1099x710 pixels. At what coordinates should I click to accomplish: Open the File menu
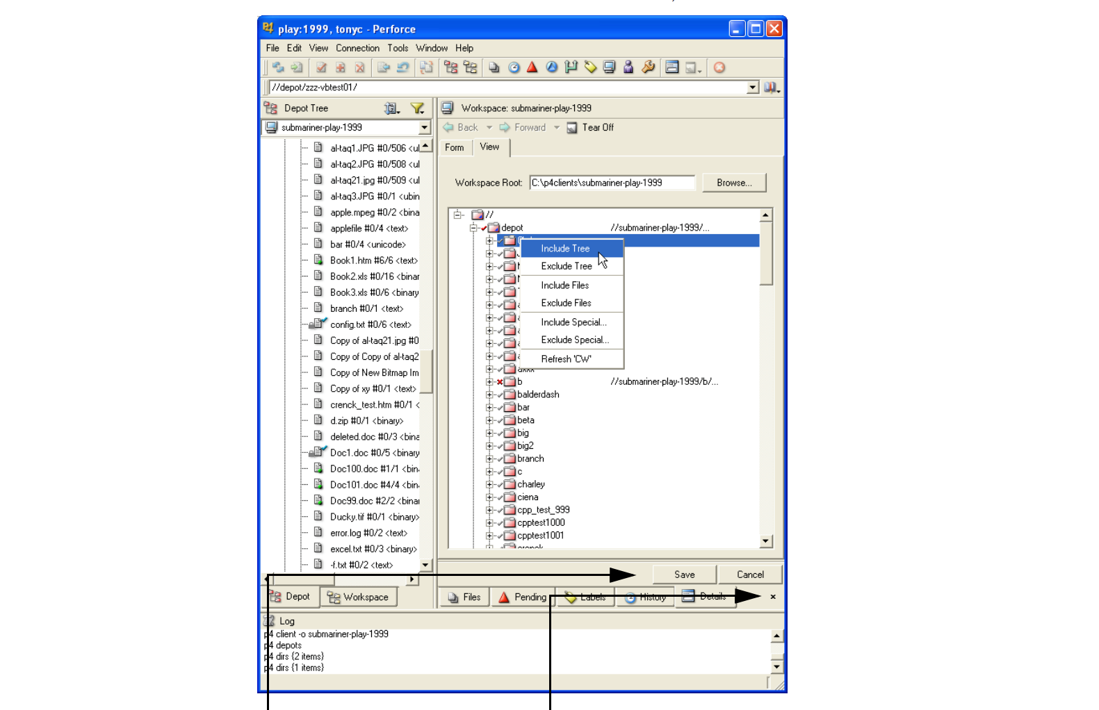(272, 48)
